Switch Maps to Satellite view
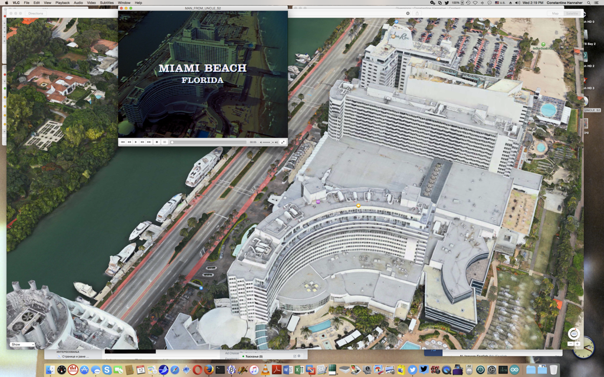604x377 pixels. [572, 13]
